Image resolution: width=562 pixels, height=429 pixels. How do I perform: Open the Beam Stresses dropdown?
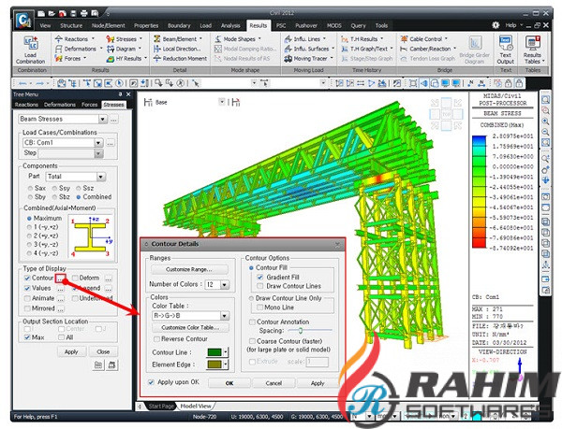102,119
